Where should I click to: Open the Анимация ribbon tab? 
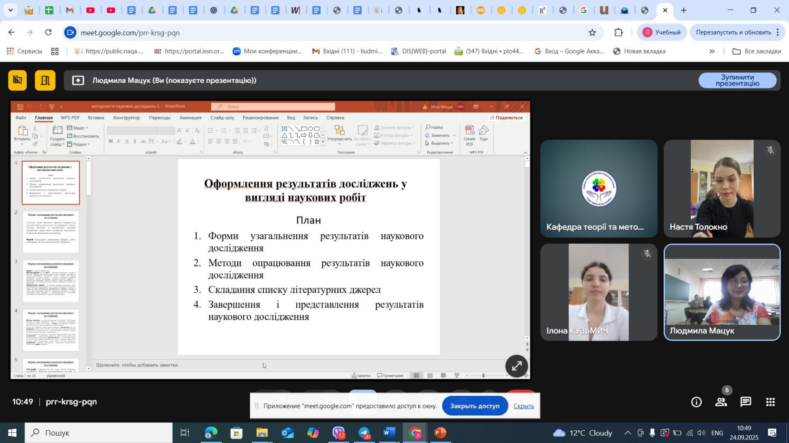(x=190, y=118)
